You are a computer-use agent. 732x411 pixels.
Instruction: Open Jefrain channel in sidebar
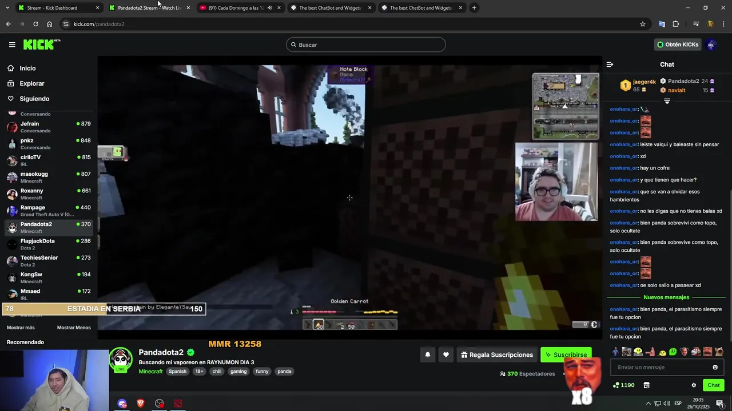(x=49, y=127)
